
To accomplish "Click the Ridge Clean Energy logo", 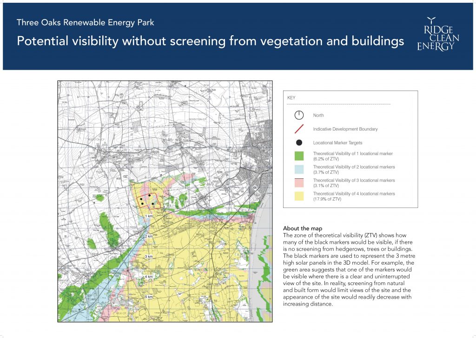I will tap(438, 34).
